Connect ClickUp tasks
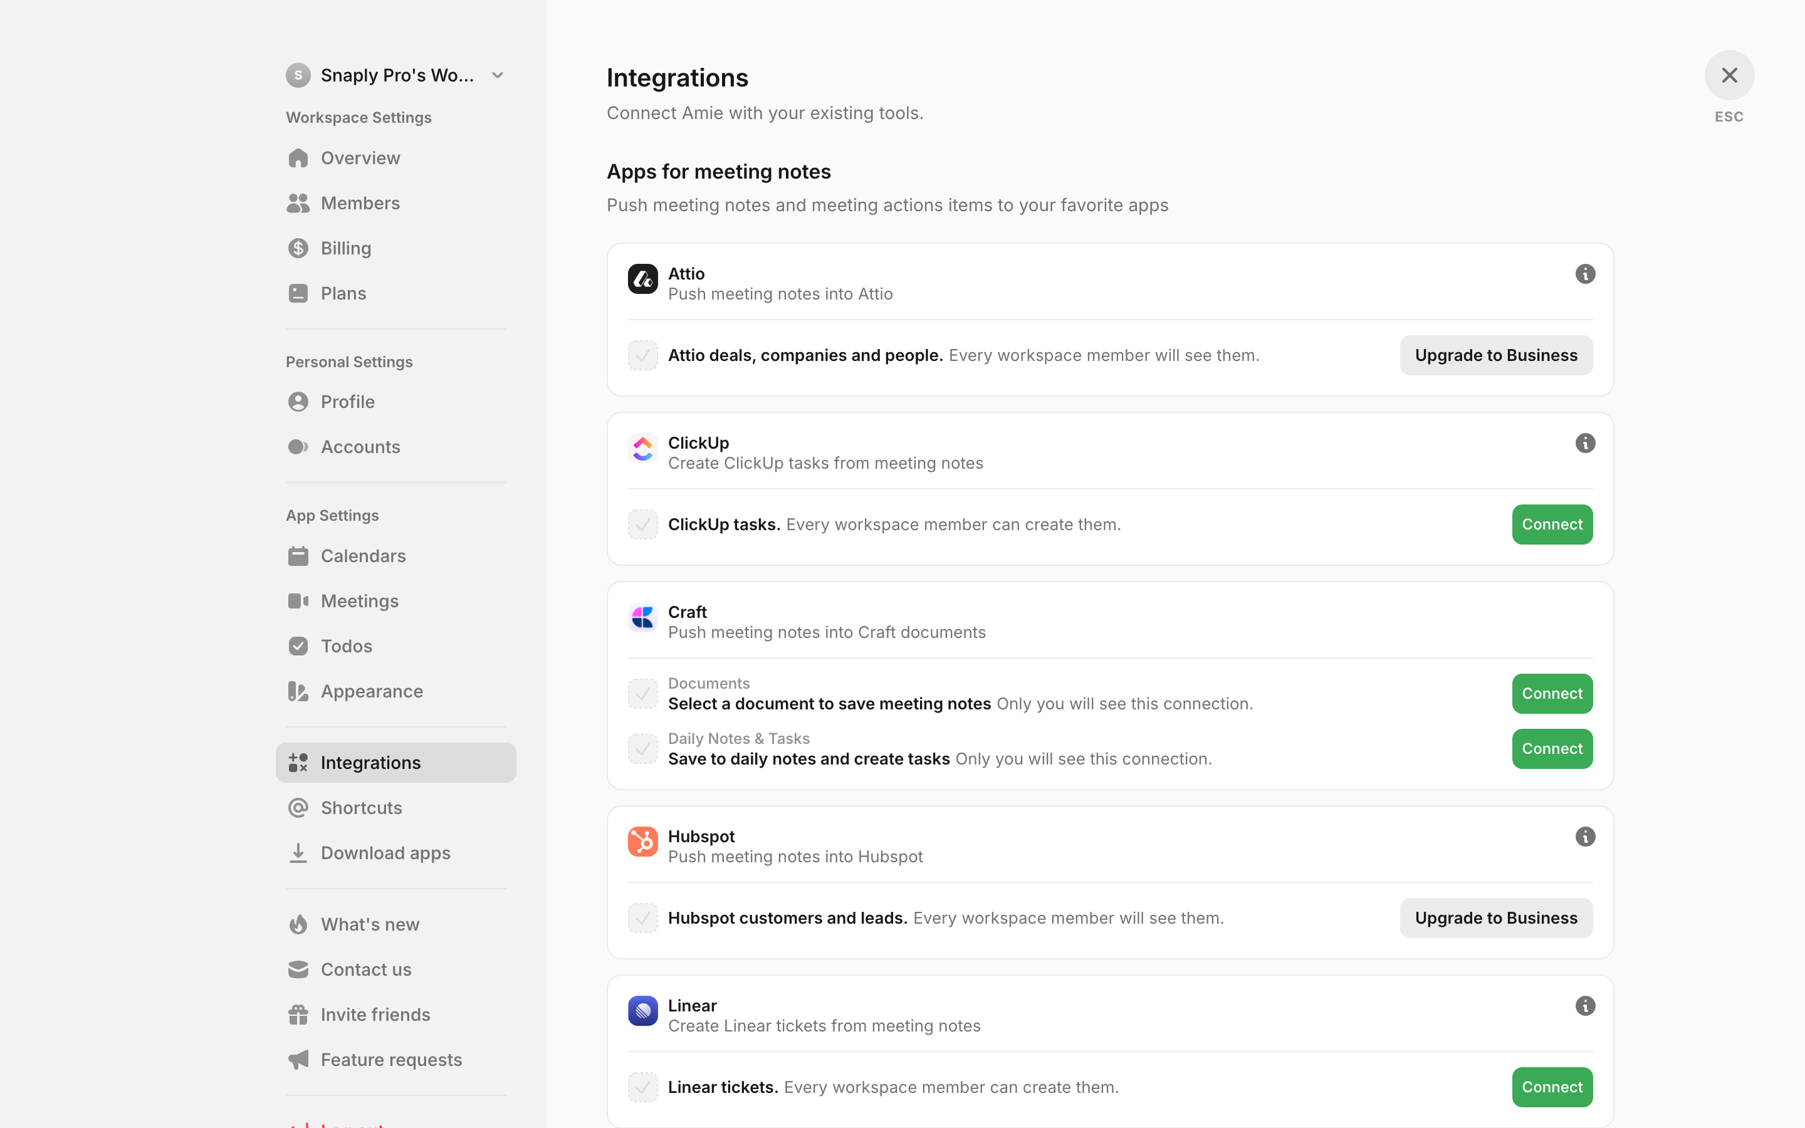Viewport: 1805px width, 1128px height. pos(1552,525)
